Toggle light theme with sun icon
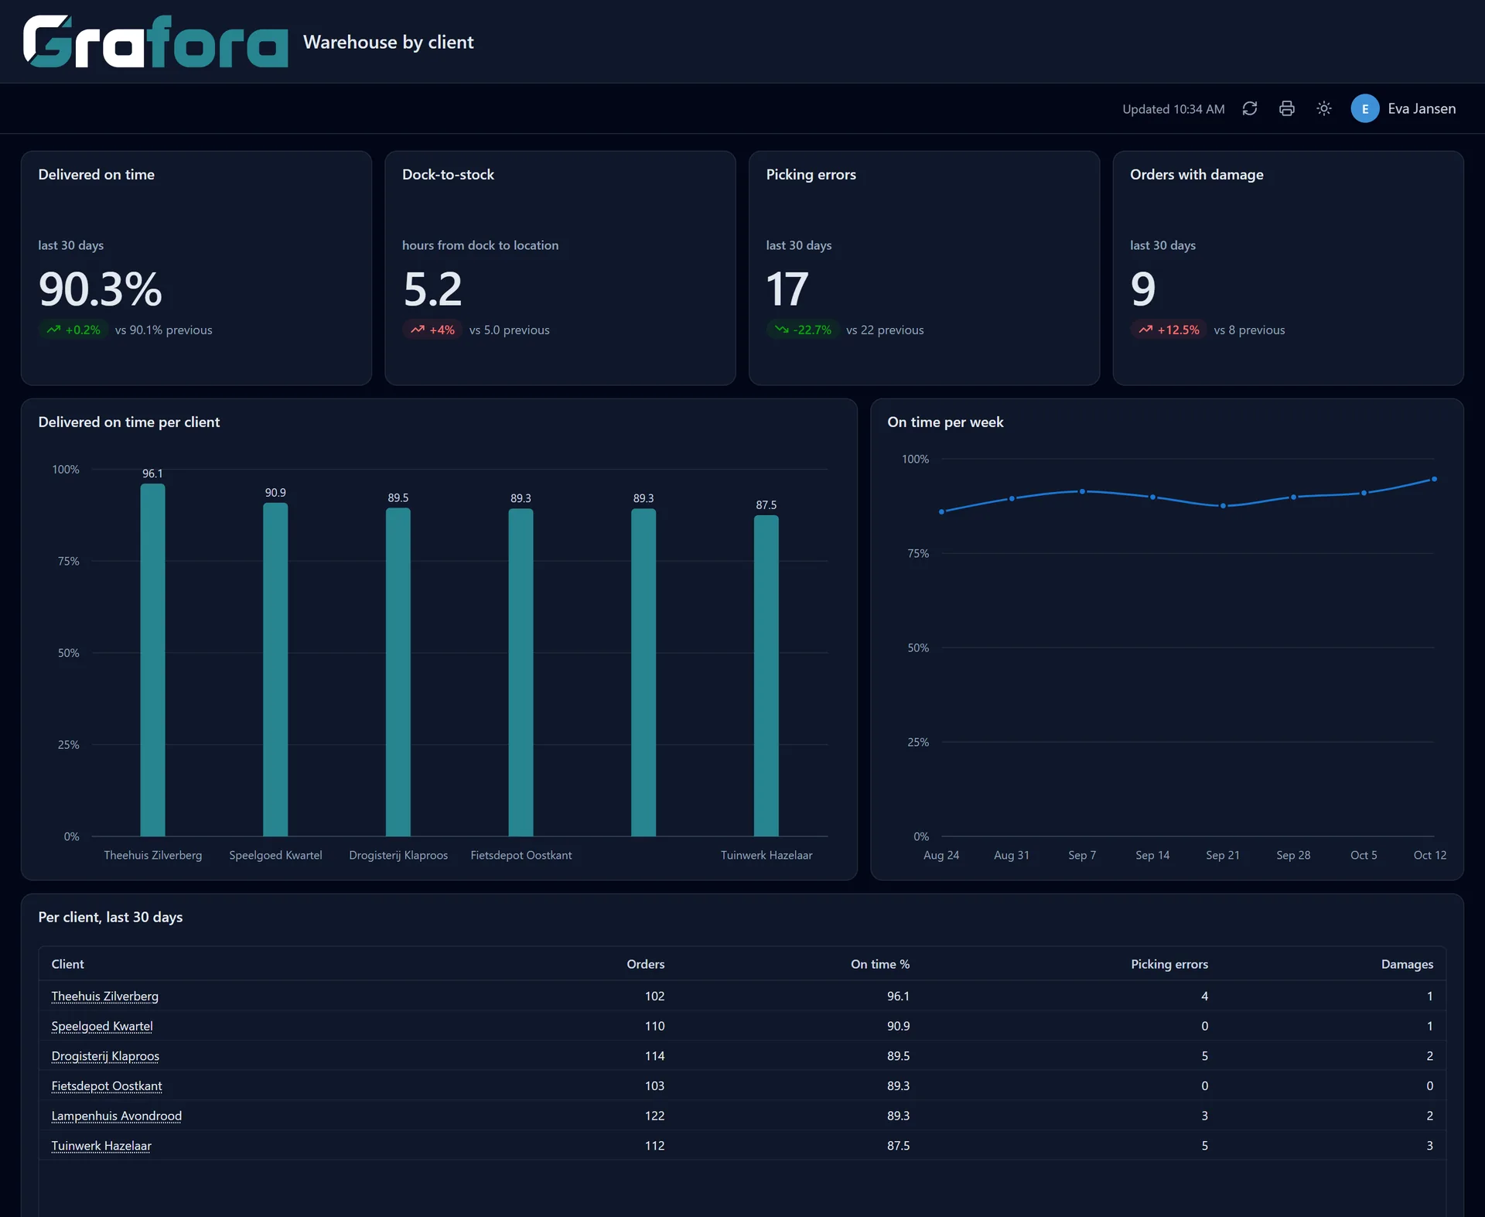The image size is (1485, 1217). pyautogui.click(x=1324, y=109)
